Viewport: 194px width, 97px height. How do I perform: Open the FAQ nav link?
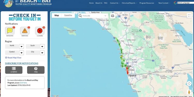pyautogui.click(x=106, y=3)
